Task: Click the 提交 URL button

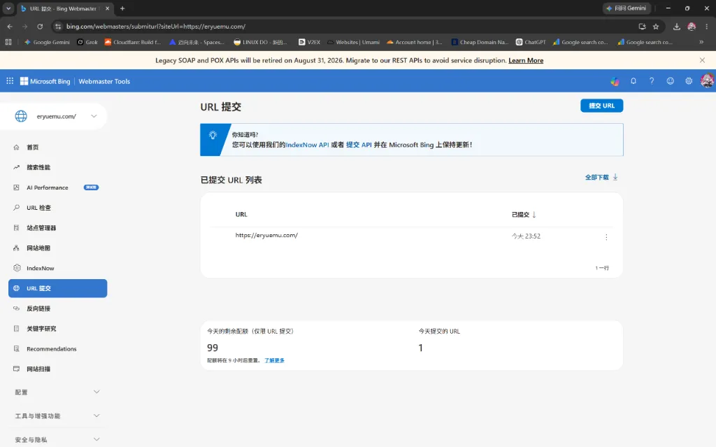Action: coord(601,106)
